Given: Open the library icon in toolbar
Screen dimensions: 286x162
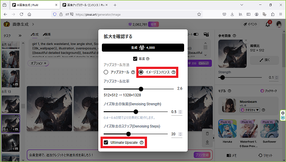Looking at the screenshot, I should click(240, 14).
